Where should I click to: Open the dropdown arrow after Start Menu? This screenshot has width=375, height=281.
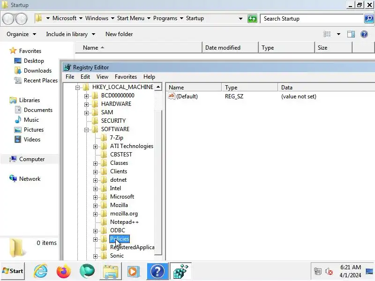149,18
